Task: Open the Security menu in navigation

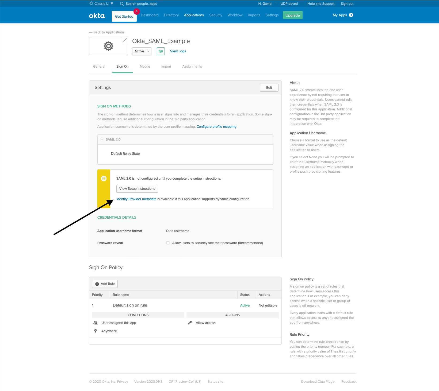Action: 215,15
